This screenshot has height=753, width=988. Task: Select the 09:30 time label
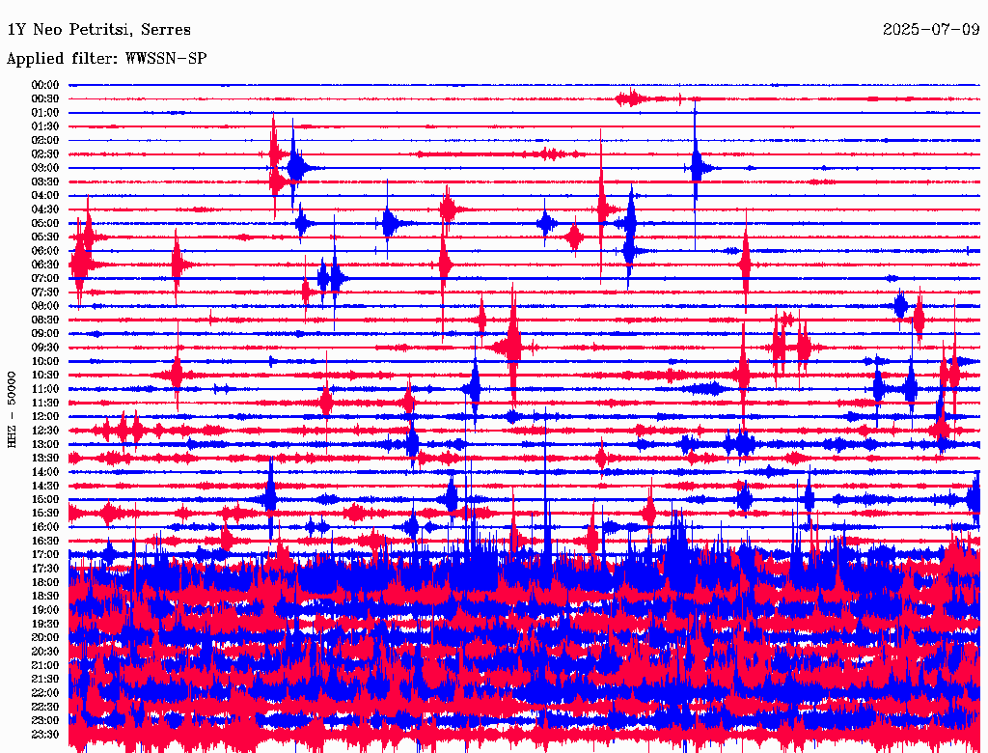pyautogui.click(x=45, y=348)
